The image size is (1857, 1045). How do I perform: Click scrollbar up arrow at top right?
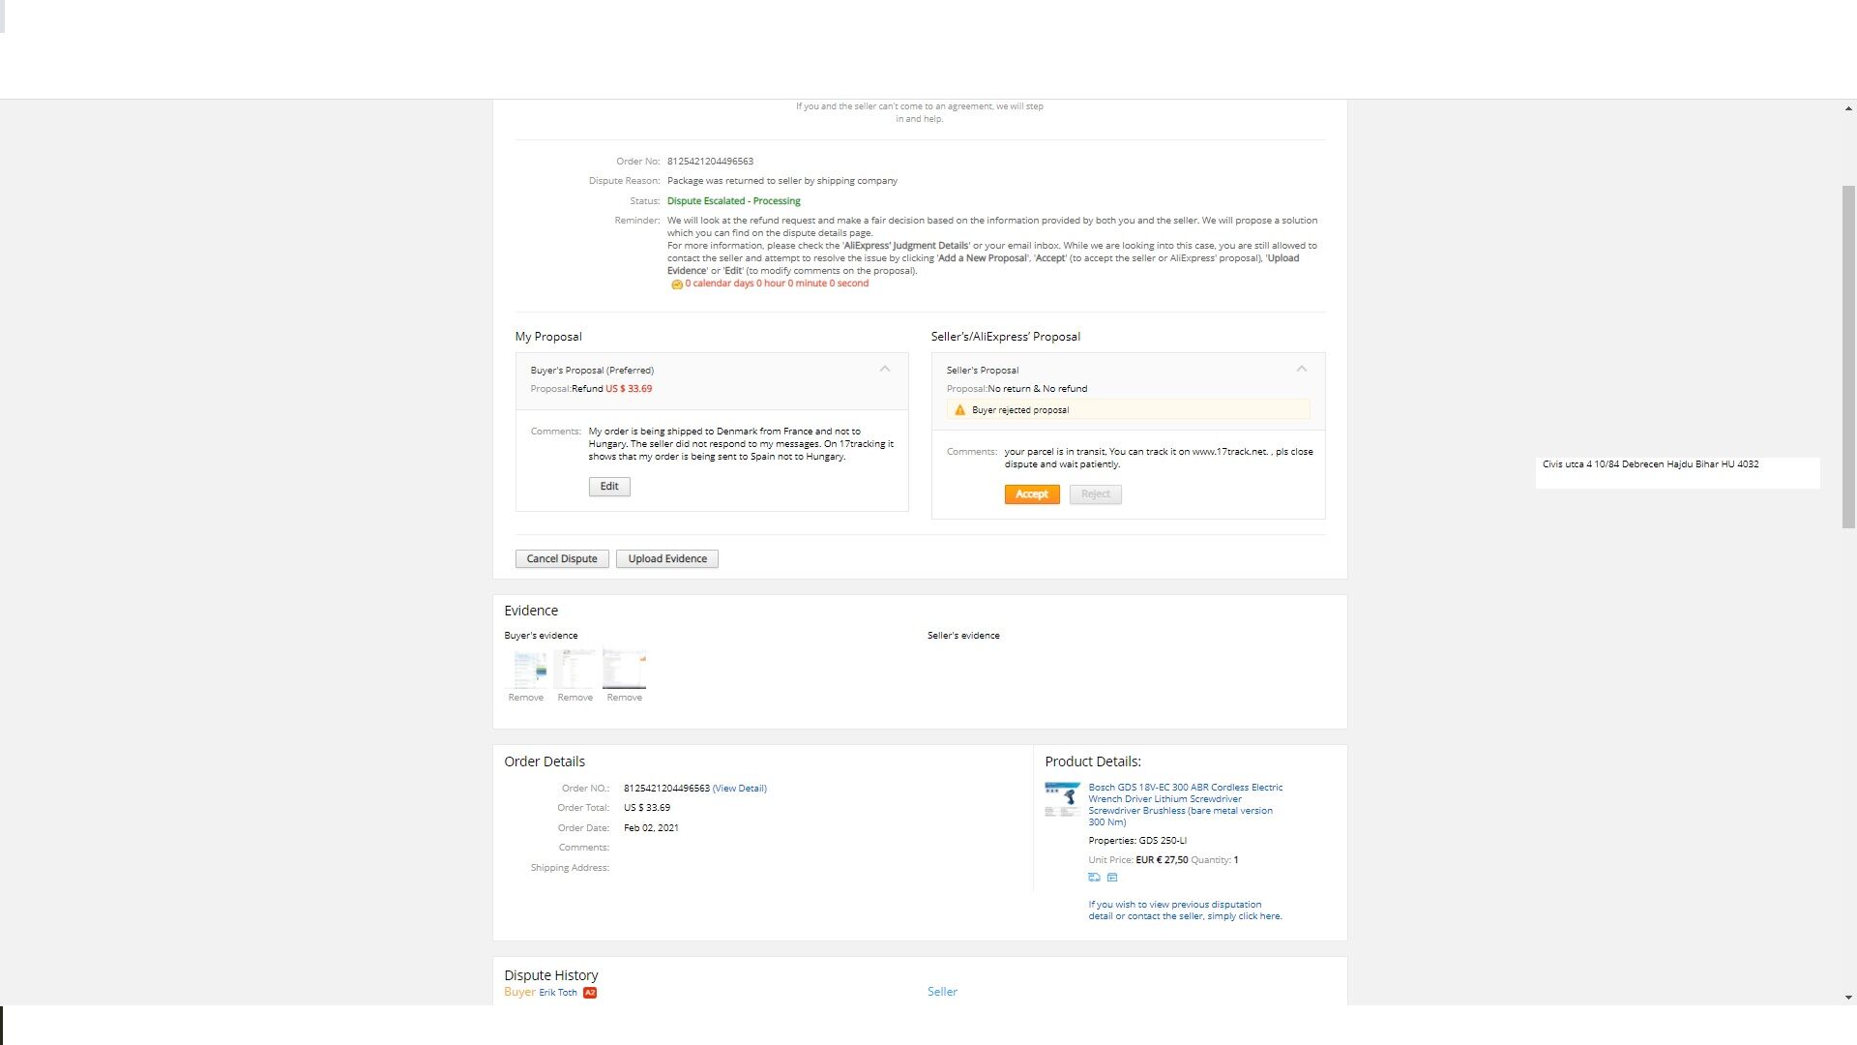click(1848, 108)
